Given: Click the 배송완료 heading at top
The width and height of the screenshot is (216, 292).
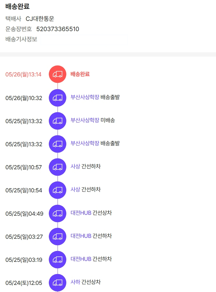Looking at the screenshot, I should [x=17, y=7].
